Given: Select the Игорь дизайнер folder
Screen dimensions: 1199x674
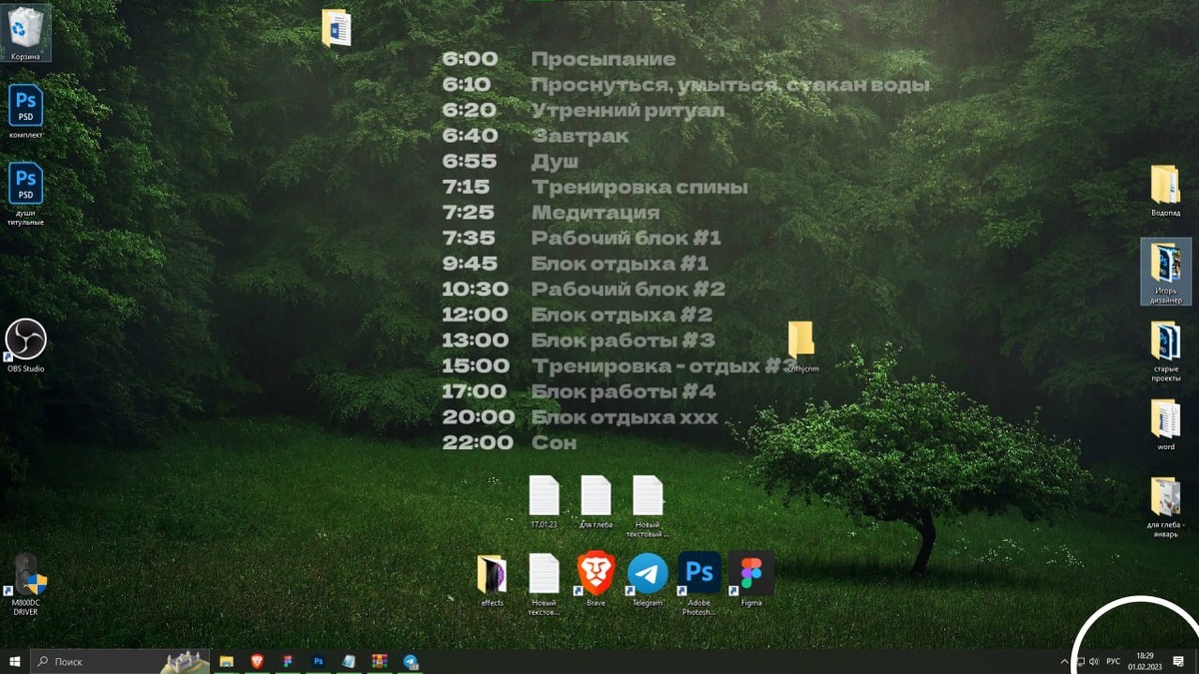Looking at the screenshot, I should [x=1165, y=272].
